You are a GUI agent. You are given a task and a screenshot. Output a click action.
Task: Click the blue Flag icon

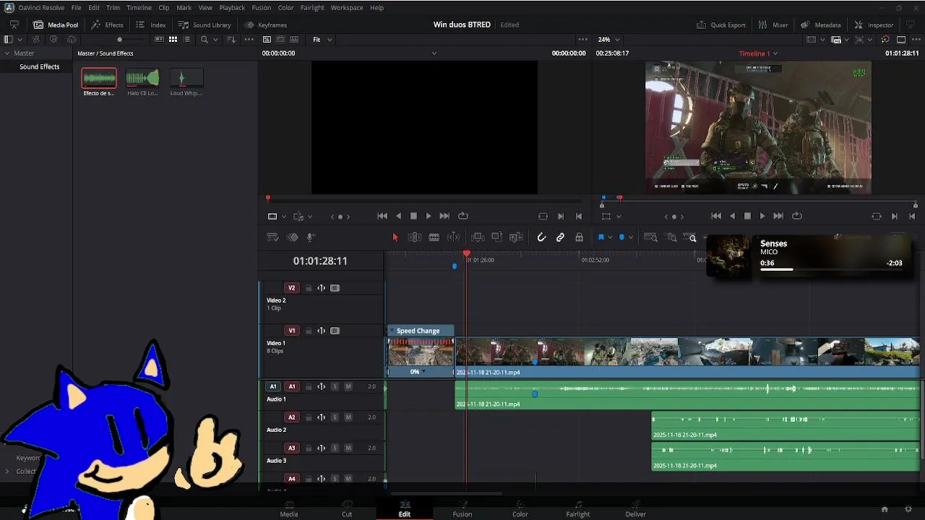pyautogui.click(x=601, y=237)
